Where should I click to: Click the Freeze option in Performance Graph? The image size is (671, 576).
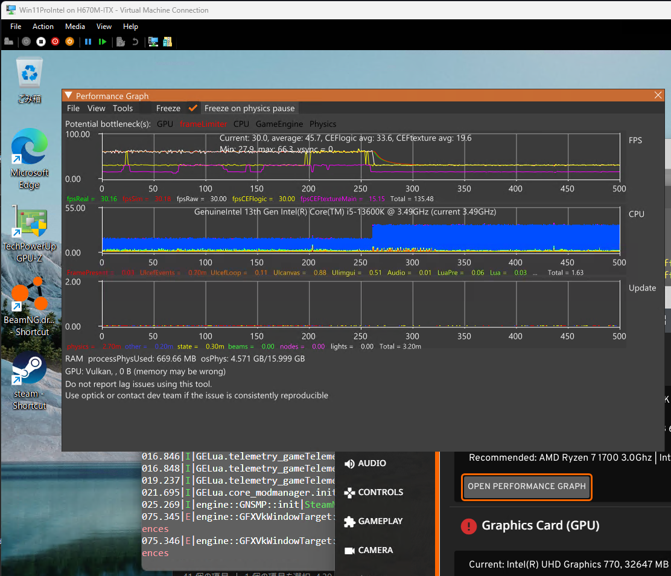point(168,108)
